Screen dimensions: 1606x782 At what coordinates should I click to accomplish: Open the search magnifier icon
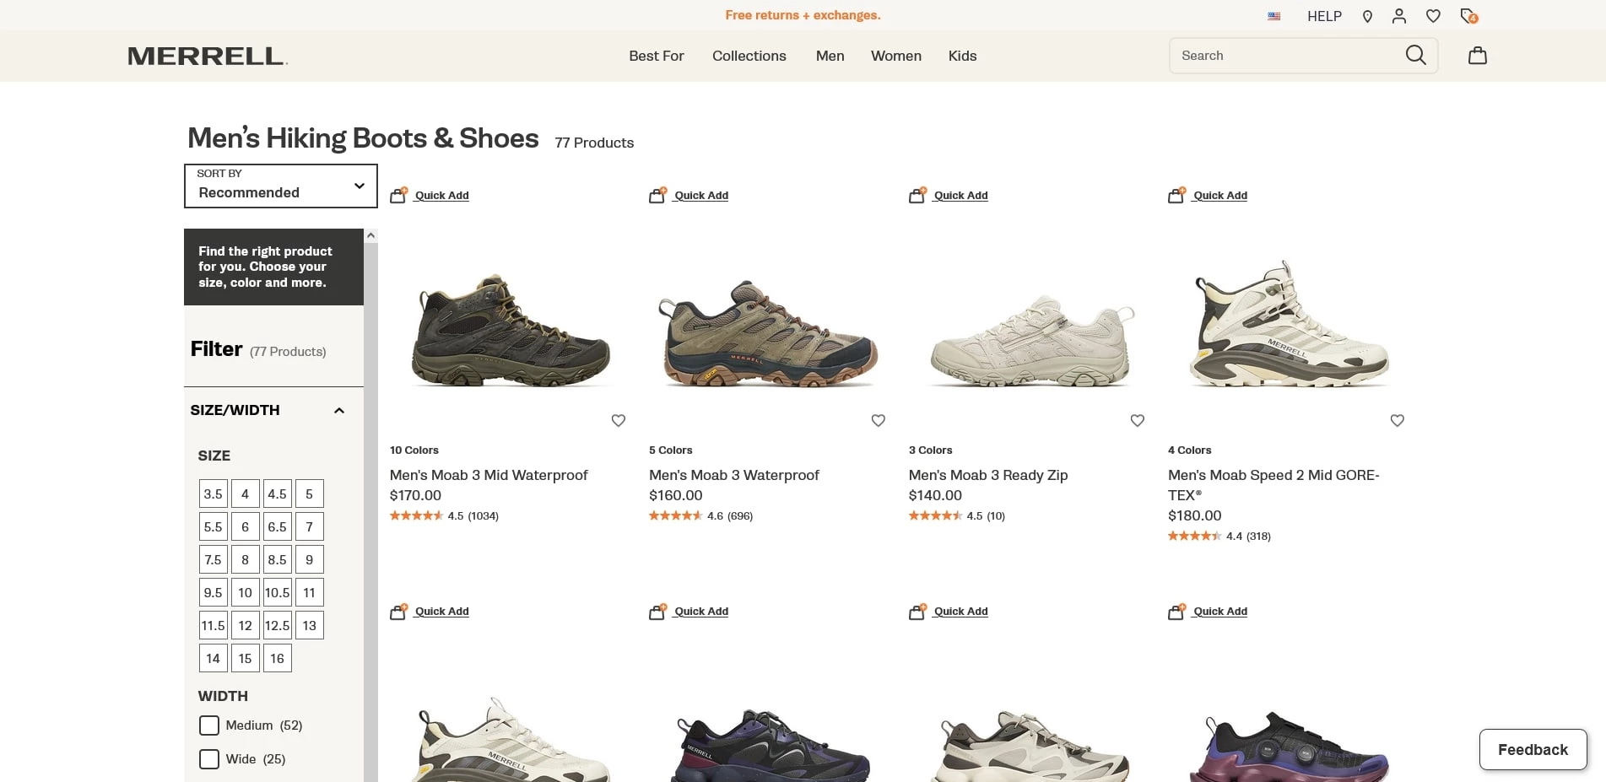coord(1415,55)
